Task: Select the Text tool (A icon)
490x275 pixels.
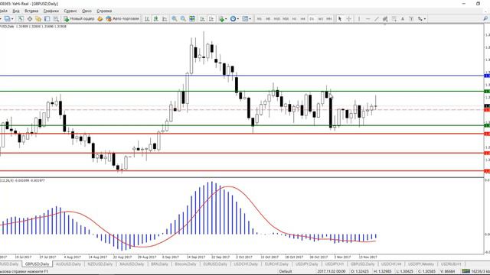Action: 403,18
